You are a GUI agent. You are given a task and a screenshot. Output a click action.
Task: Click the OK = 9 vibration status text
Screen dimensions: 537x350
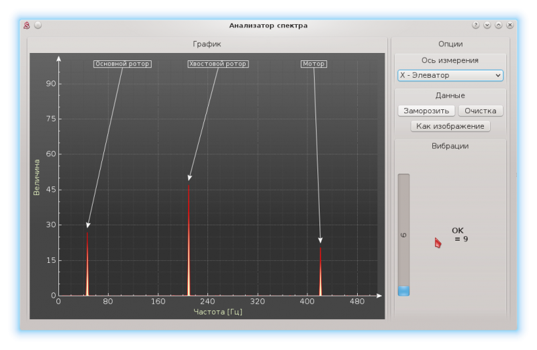[460, 235]
